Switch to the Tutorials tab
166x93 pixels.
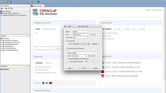(x=127, y=29)
